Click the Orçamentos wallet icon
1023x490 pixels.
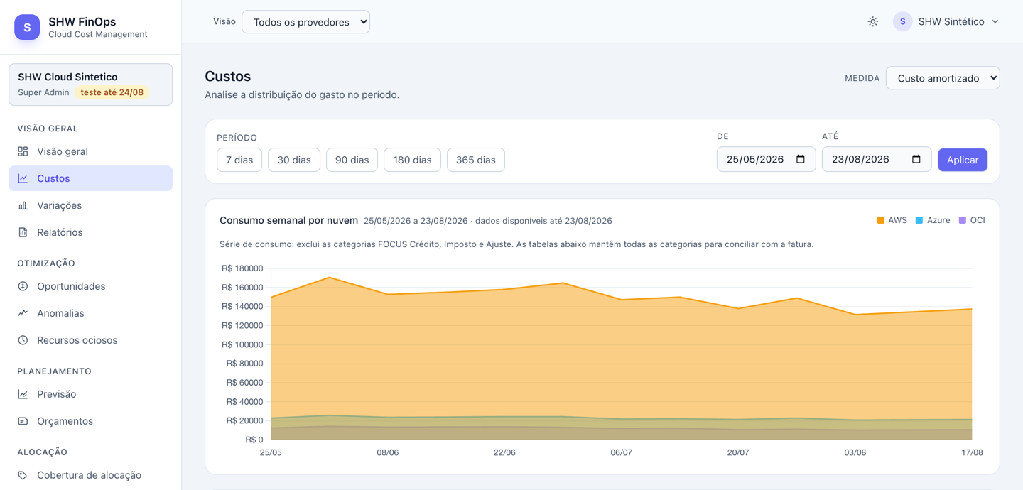click(x=23, y=421)
